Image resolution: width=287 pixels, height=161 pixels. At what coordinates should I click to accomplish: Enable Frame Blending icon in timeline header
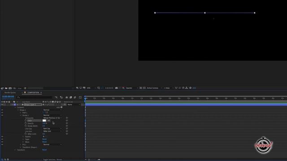coord(71,97)
